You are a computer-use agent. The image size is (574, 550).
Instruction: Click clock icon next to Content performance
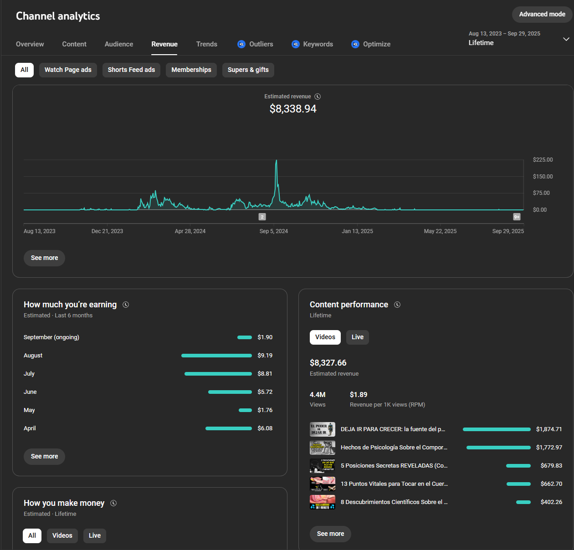tap(397, 305)
